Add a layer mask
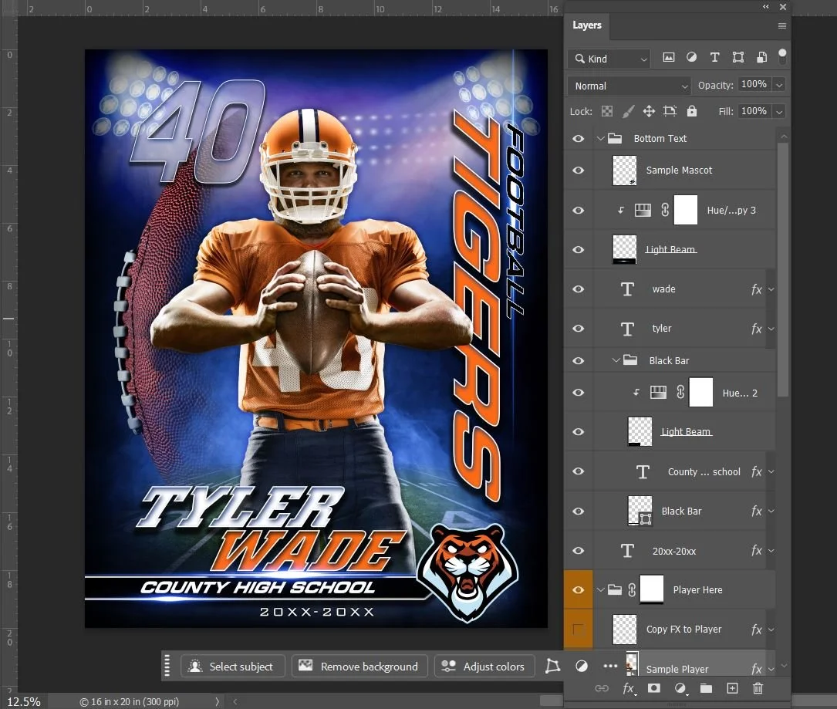This screenshot has height=709, width=837. point(655,688)
